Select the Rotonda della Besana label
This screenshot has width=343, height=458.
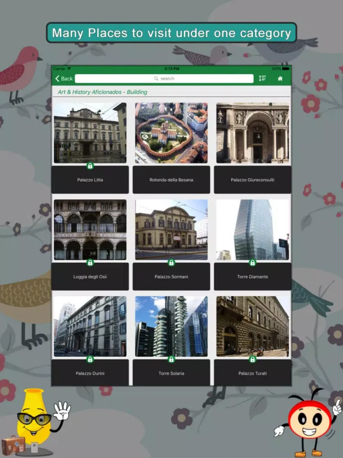coord(171,180)
